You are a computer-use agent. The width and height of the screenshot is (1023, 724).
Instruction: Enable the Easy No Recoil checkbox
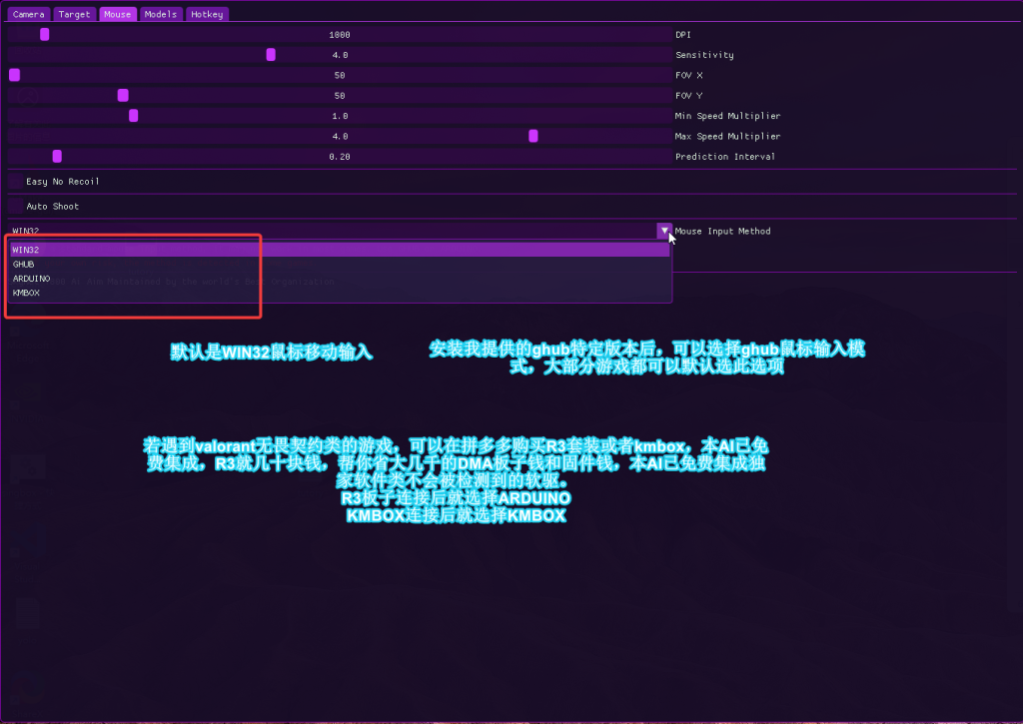(15, 182)
